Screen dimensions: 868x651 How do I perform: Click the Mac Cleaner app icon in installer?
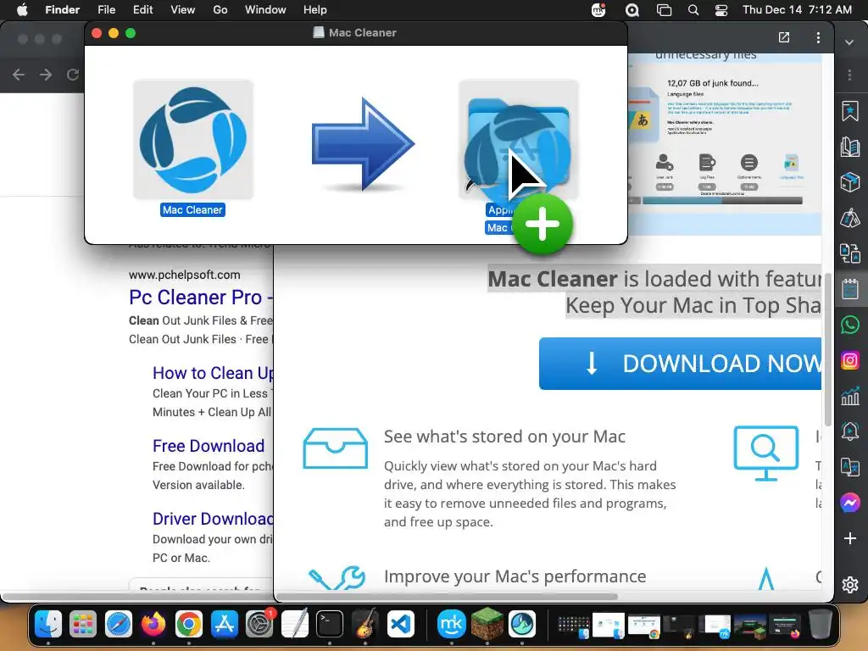click(193, 140)
